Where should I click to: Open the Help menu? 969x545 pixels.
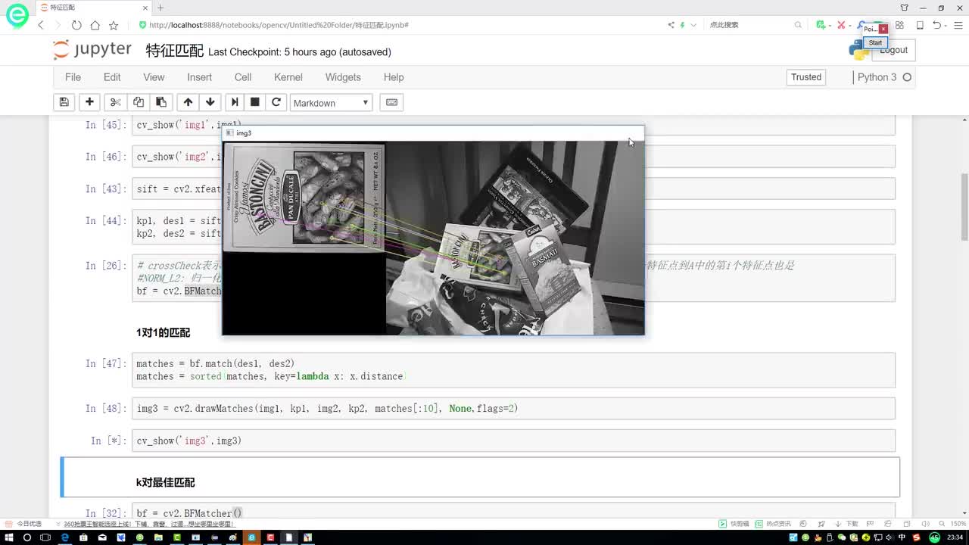(394, 77)
